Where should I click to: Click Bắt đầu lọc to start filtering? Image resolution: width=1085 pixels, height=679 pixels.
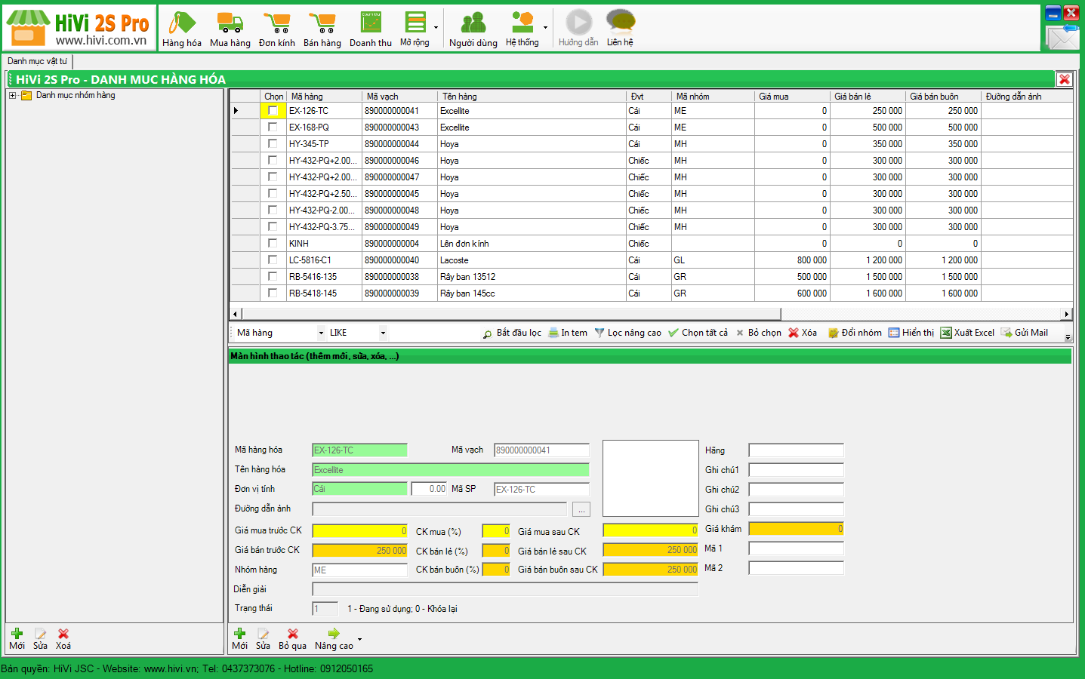click(x=512, y=333)
